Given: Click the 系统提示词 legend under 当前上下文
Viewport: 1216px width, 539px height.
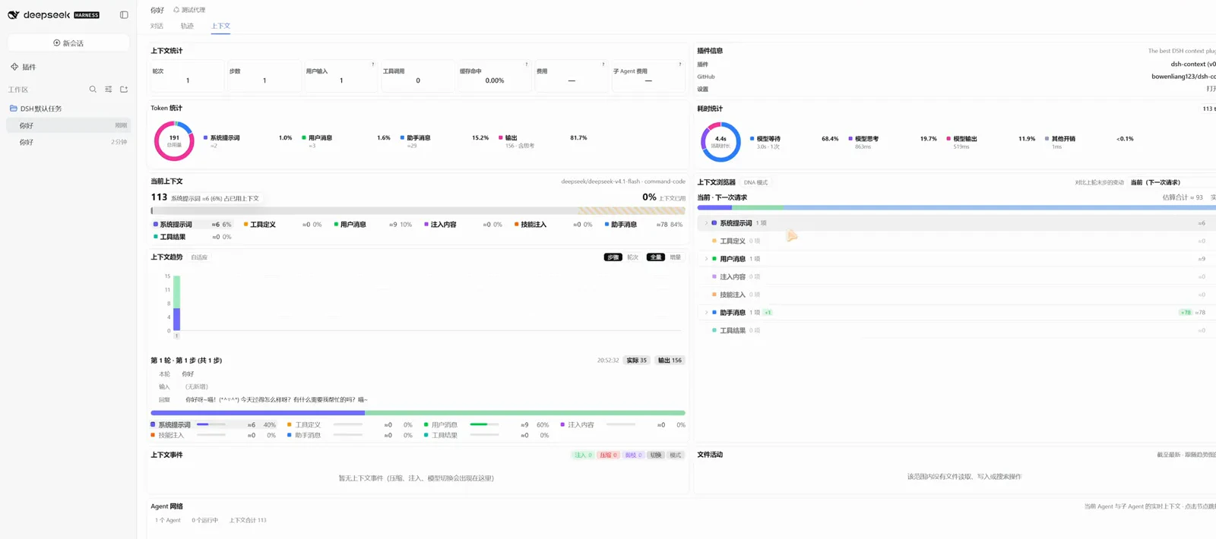Looking at the screenshot, I should point(193,225).
